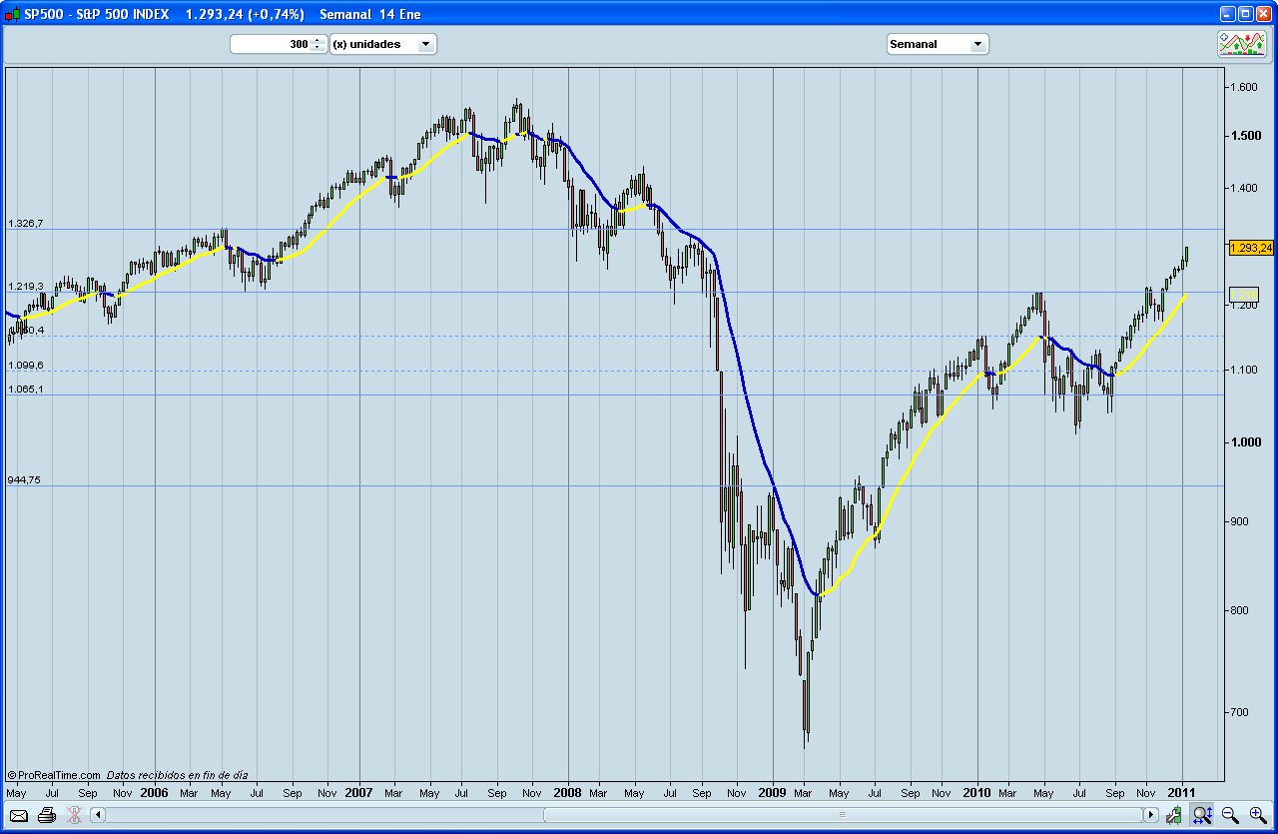Click the horizontal scrollbar left arrow
This screenshot has width=1278, height=834.
click(96, 815)
